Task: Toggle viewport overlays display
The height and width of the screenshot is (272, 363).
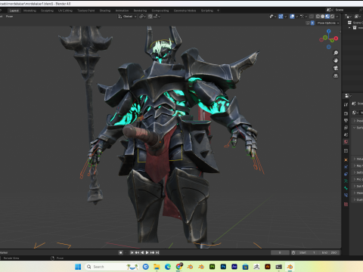Action: click(292, 17)
